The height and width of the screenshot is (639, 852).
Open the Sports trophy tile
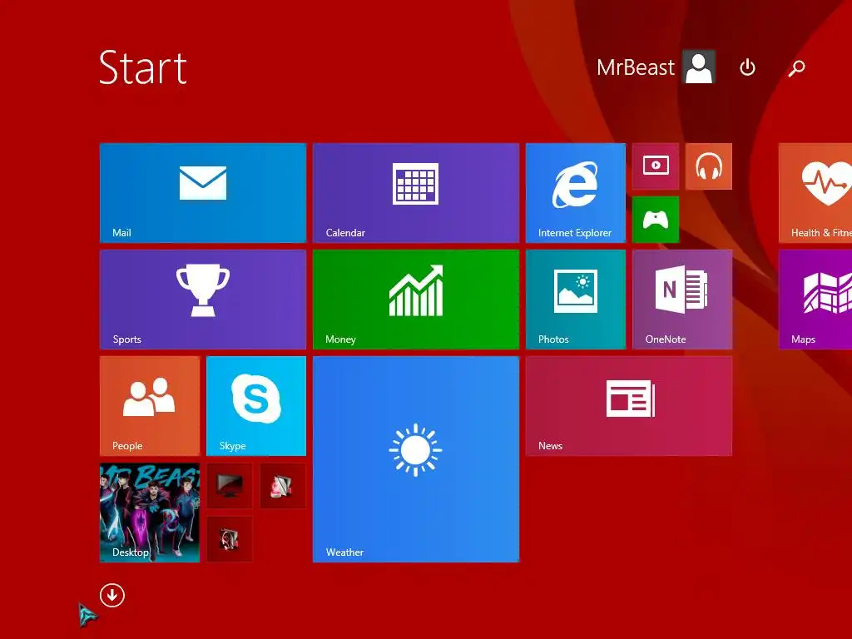[x=203, y=300]
